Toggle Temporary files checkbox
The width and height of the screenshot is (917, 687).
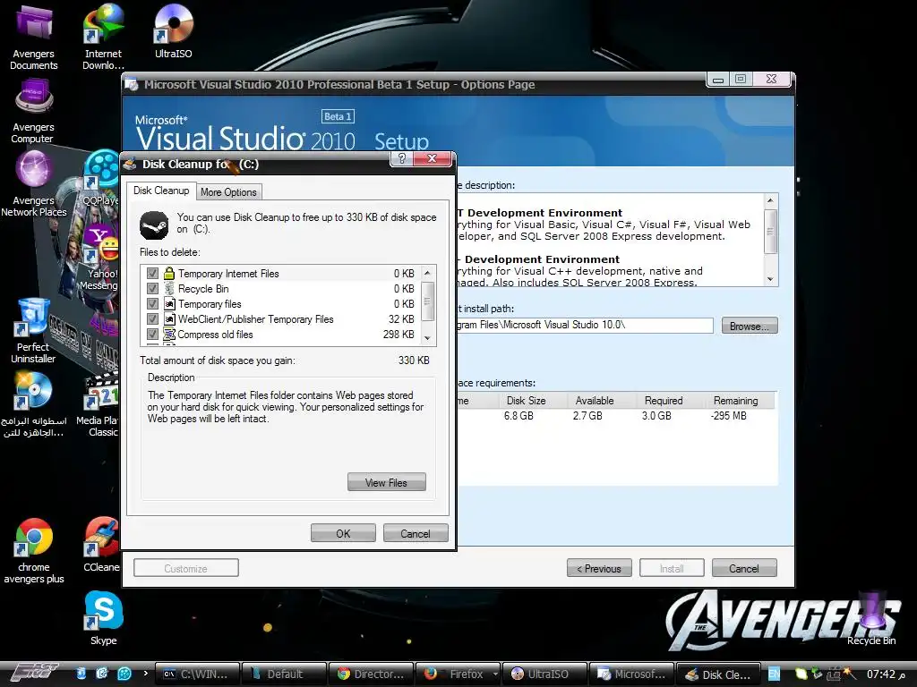(x=152, y=304)
